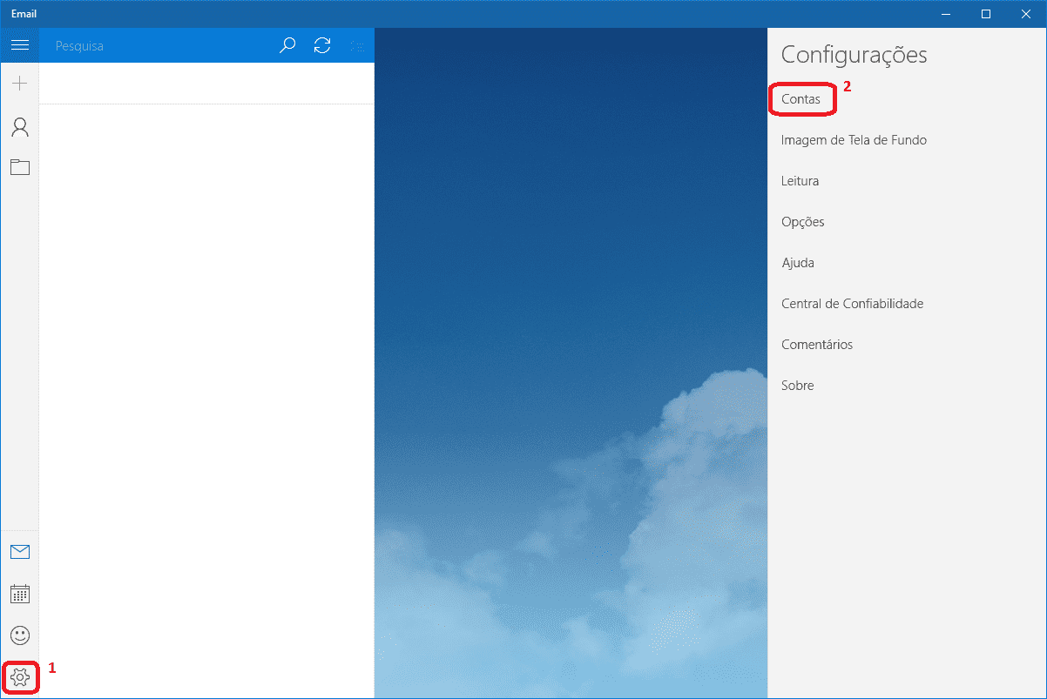Send feedback via smiley face icon
Viewport: 1047px width, 699px height.
pyautogui.click(x=19, y=635)
